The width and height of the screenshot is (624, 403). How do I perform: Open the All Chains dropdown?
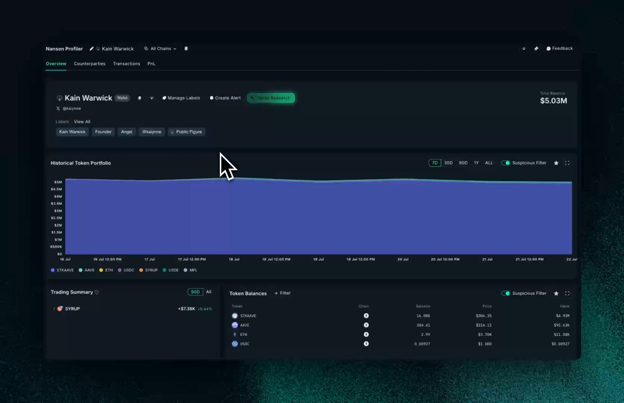[x=160, y=49]
